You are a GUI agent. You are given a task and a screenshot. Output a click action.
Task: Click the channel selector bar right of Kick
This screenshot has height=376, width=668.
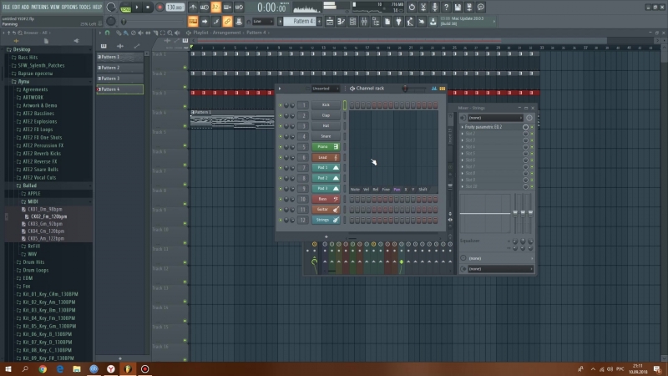(x=345, y=105)
